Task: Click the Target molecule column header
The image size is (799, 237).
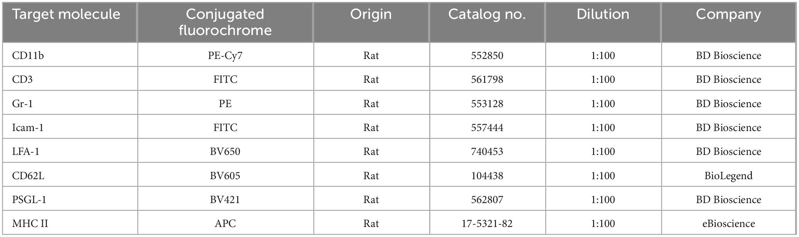Action: click(66, 15)
